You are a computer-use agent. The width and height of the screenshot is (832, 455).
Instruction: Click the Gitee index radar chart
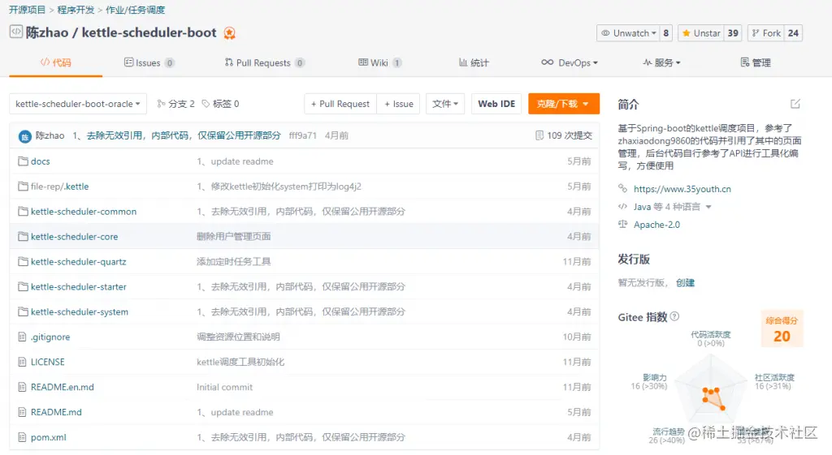712,390
